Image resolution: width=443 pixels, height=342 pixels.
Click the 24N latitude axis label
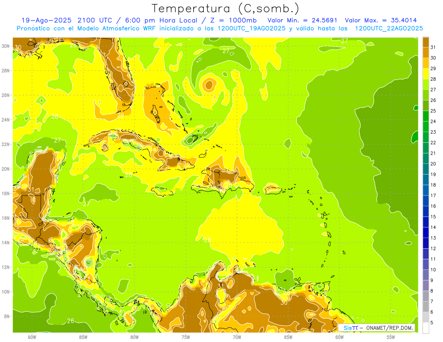pos(6,120)
